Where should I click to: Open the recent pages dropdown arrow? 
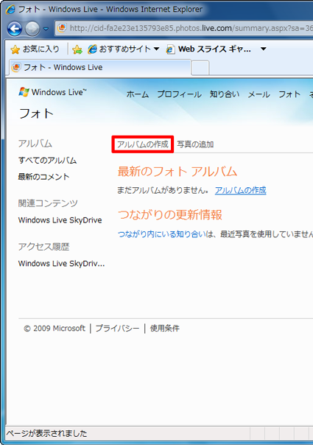(x=46, y=29)
